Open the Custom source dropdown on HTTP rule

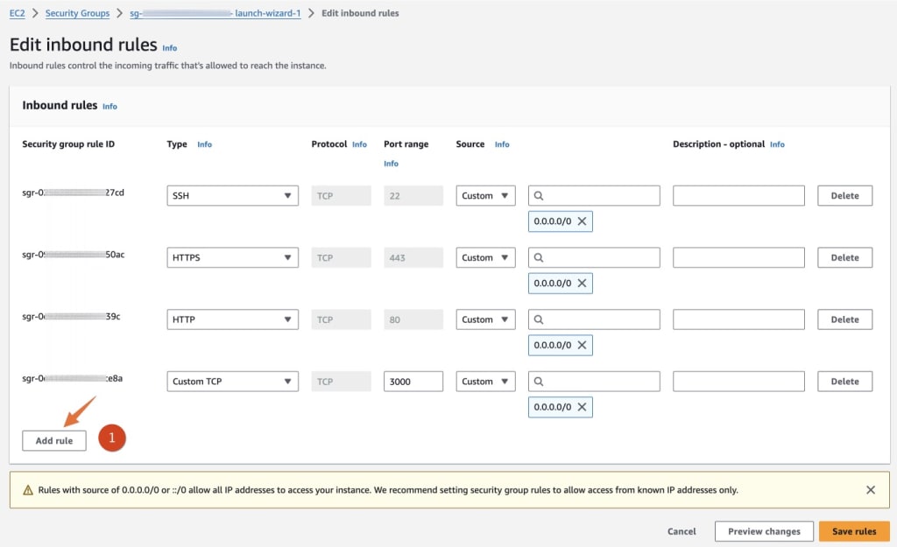tap(484, 319)
